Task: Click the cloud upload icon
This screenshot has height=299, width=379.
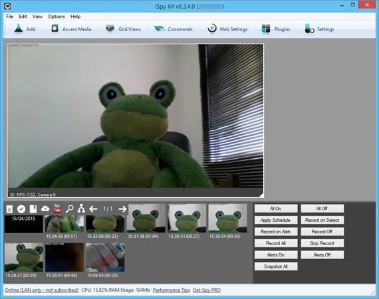Action: (45, 209)
